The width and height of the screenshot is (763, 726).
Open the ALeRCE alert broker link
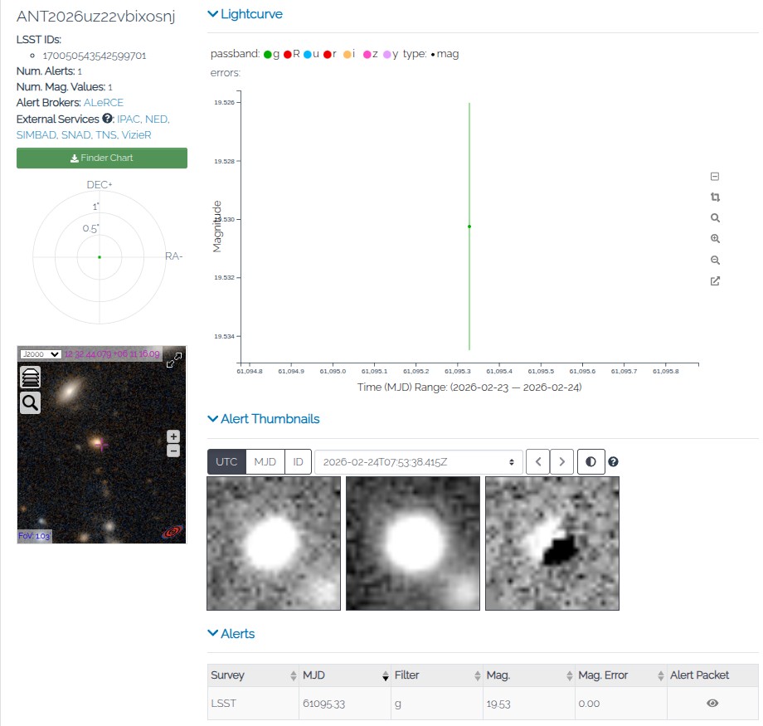tap(104, 103)
